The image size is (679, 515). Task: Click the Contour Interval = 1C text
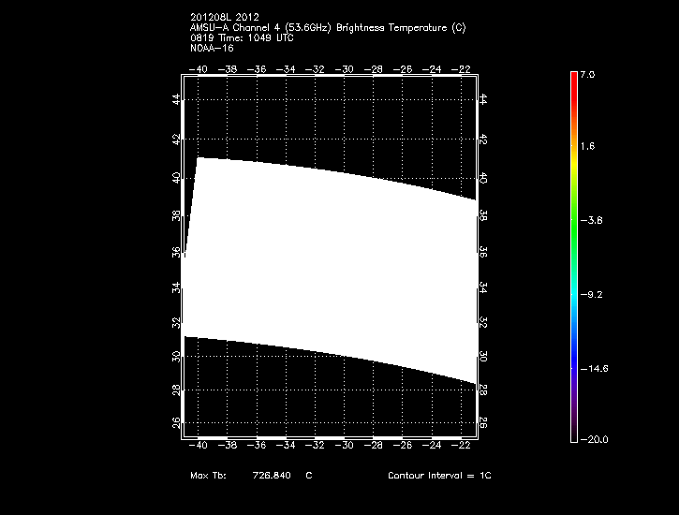click(x=439, y=476)
